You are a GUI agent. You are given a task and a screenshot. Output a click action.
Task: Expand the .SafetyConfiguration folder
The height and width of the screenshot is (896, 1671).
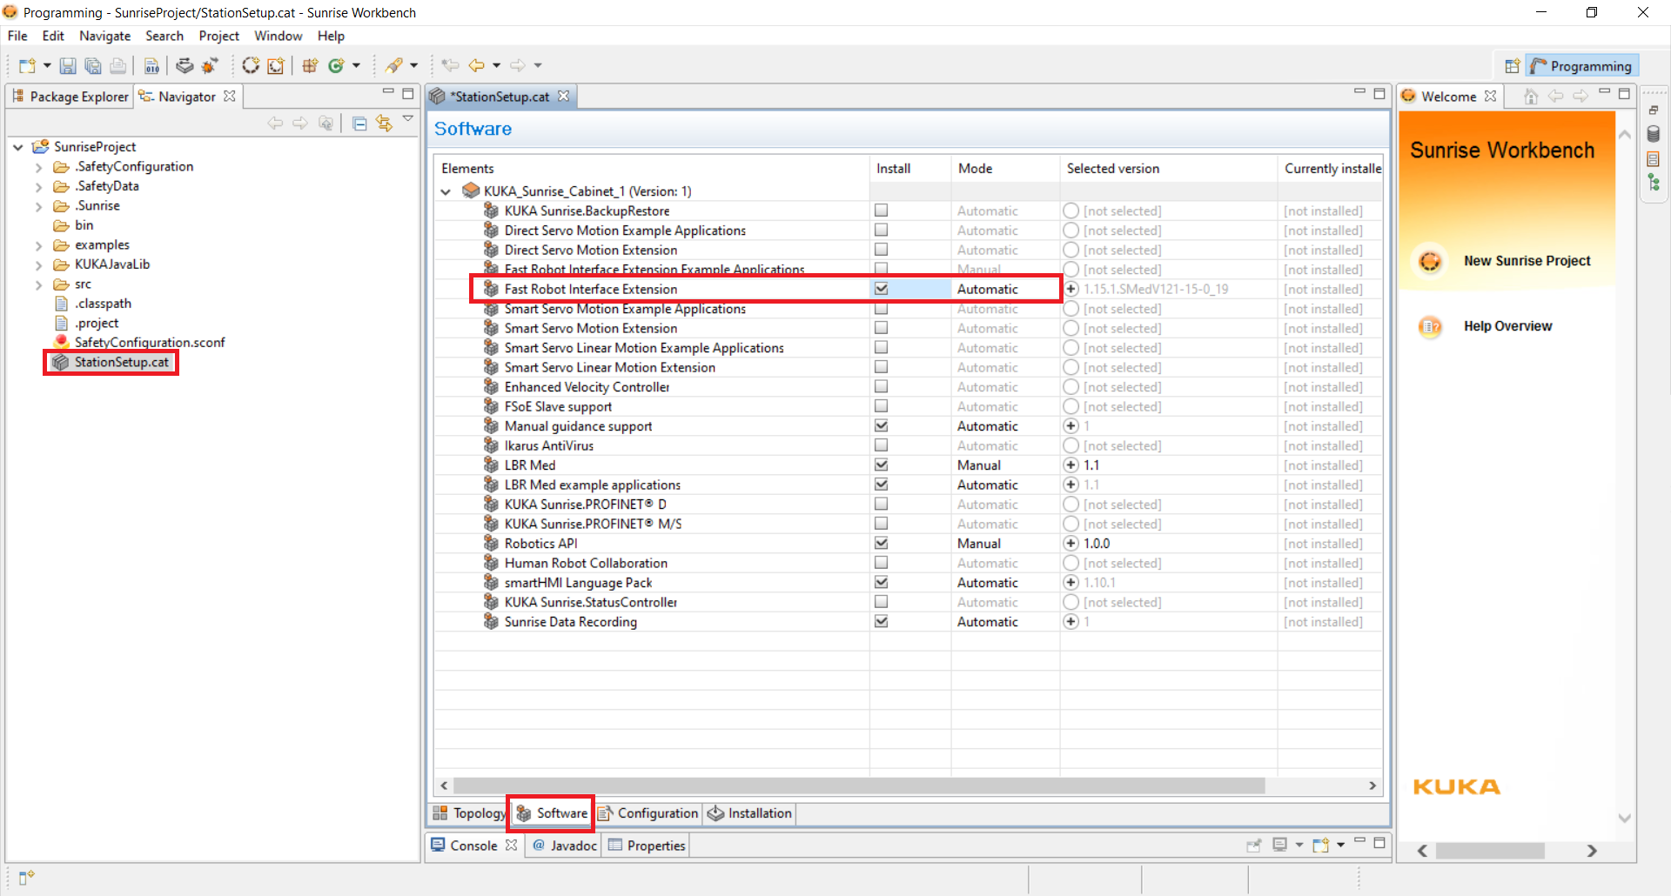(38, 167)
